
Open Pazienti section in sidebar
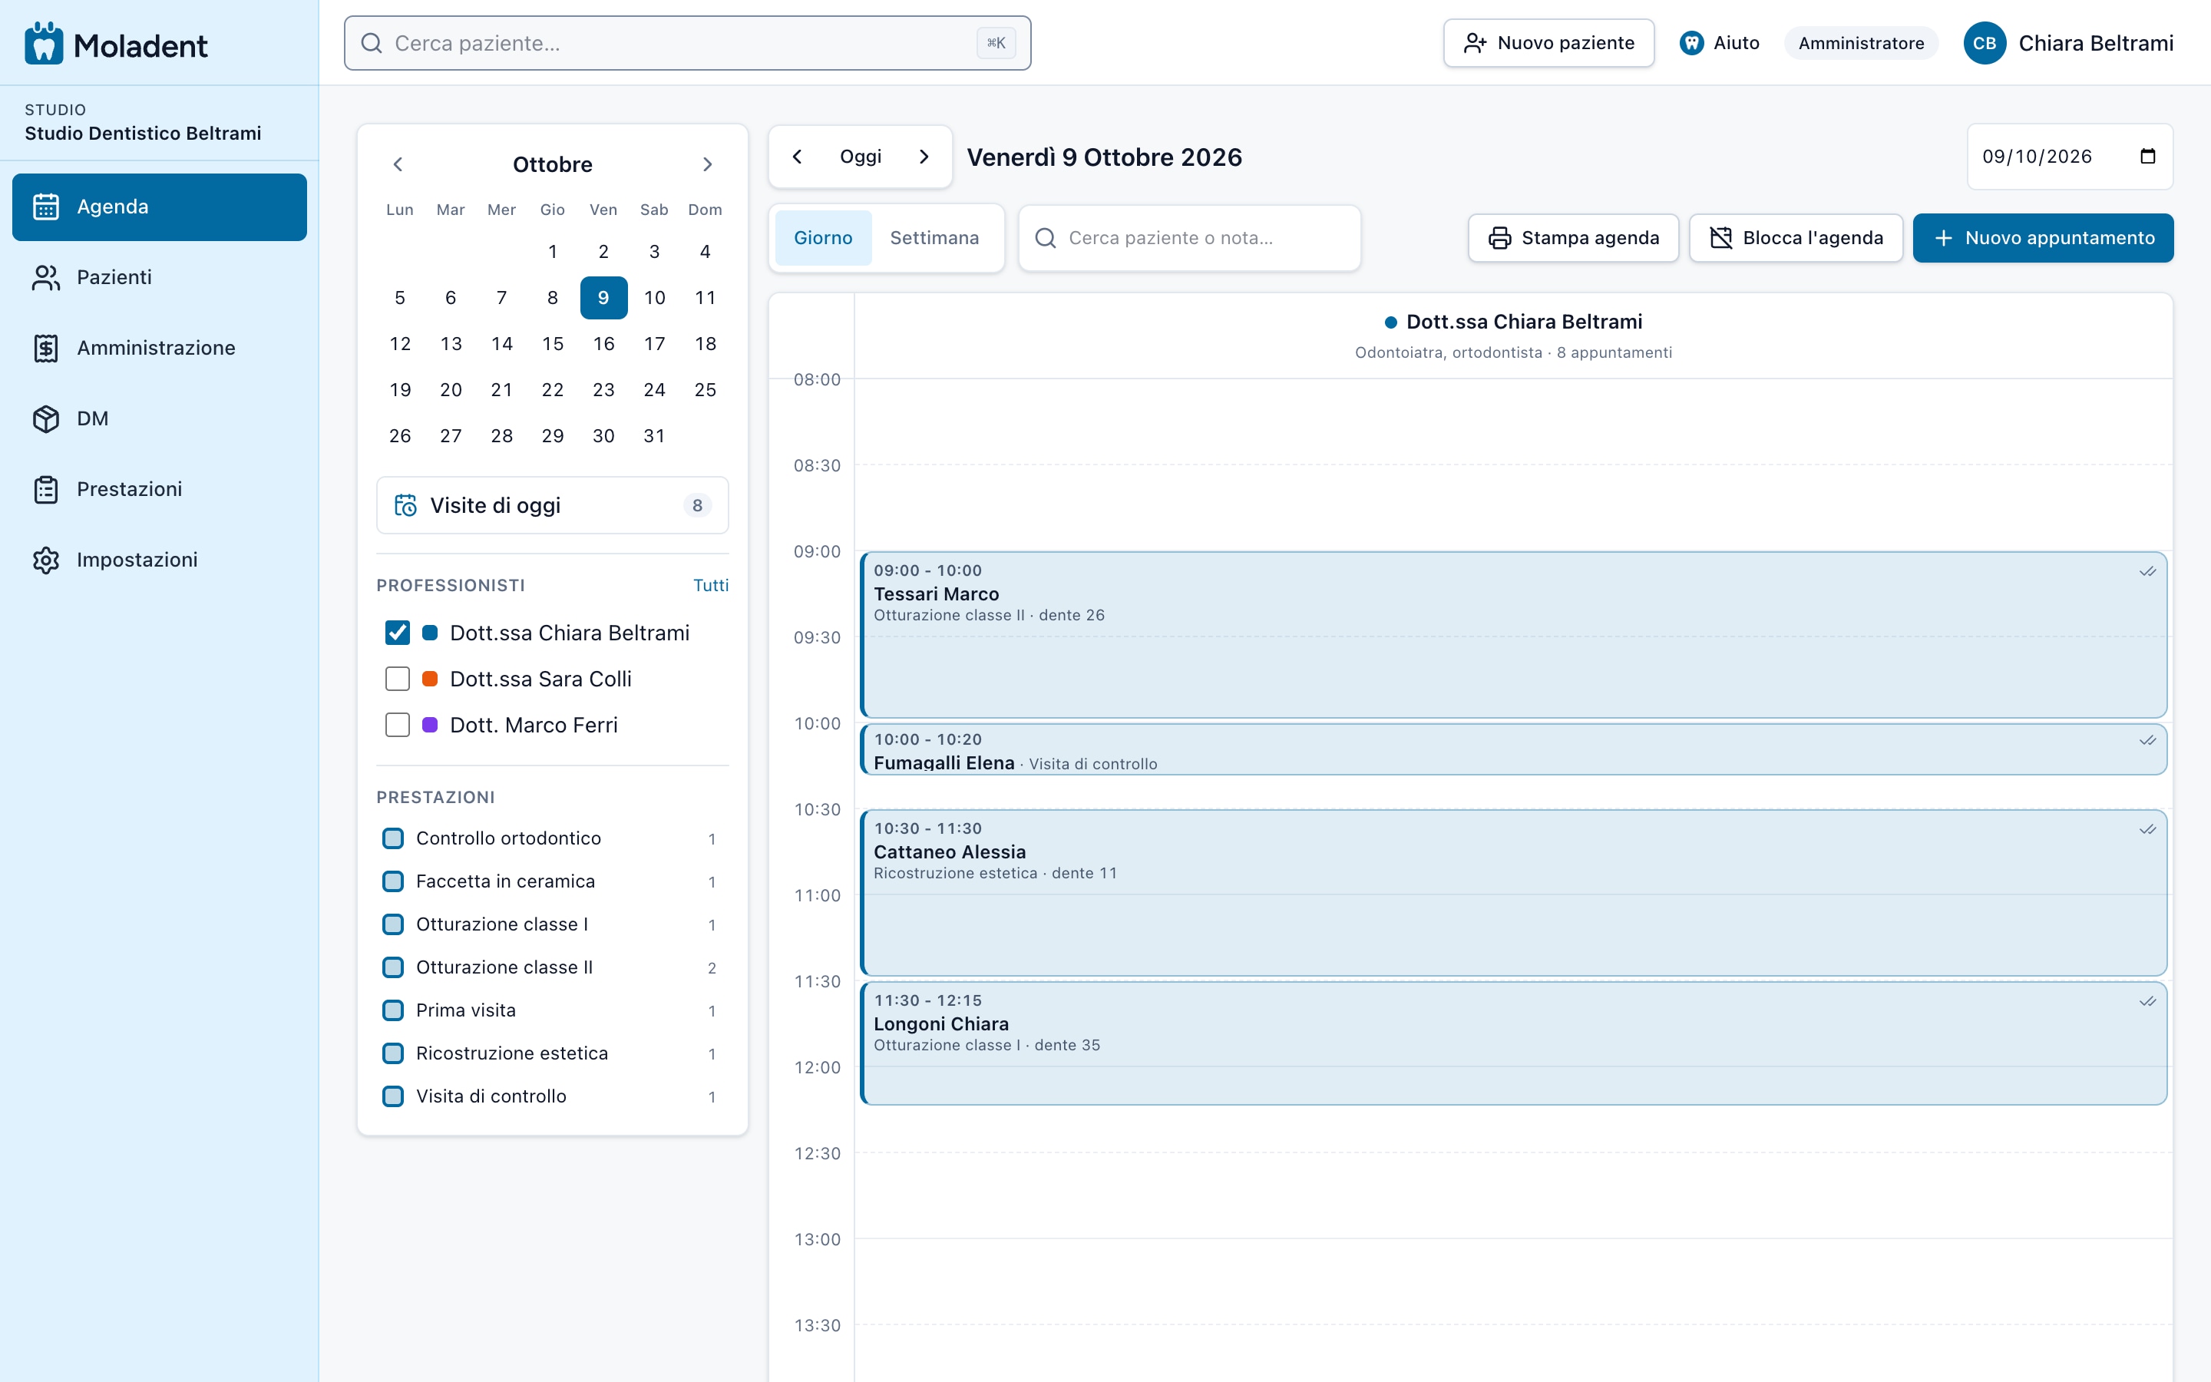coord(159,277)
